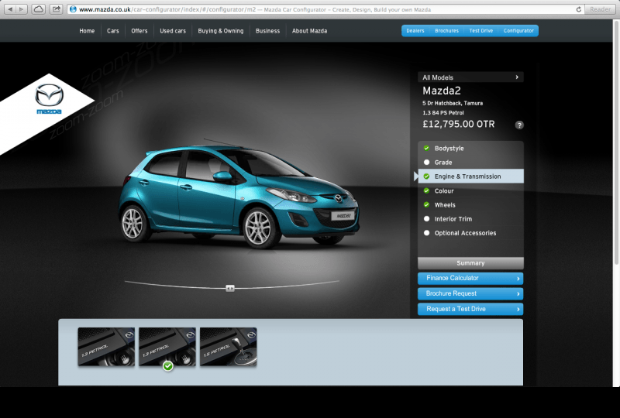Choose the checked 1.3 Petrol engine thumbnail

(x=167, y=347)
